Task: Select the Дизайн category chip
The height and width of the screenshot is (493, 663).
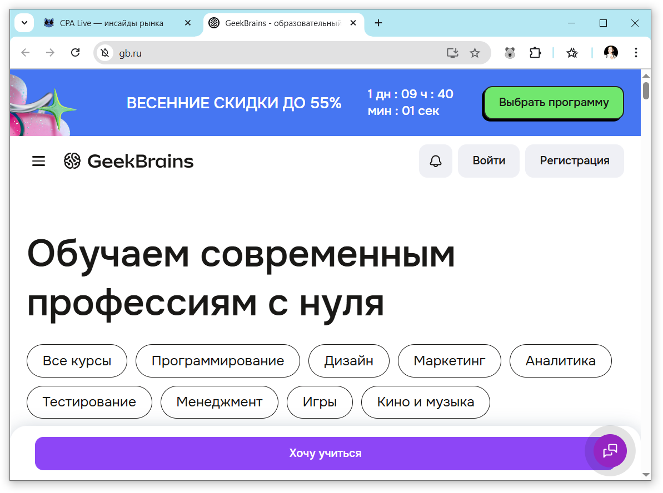Action: tap(349, 361)
